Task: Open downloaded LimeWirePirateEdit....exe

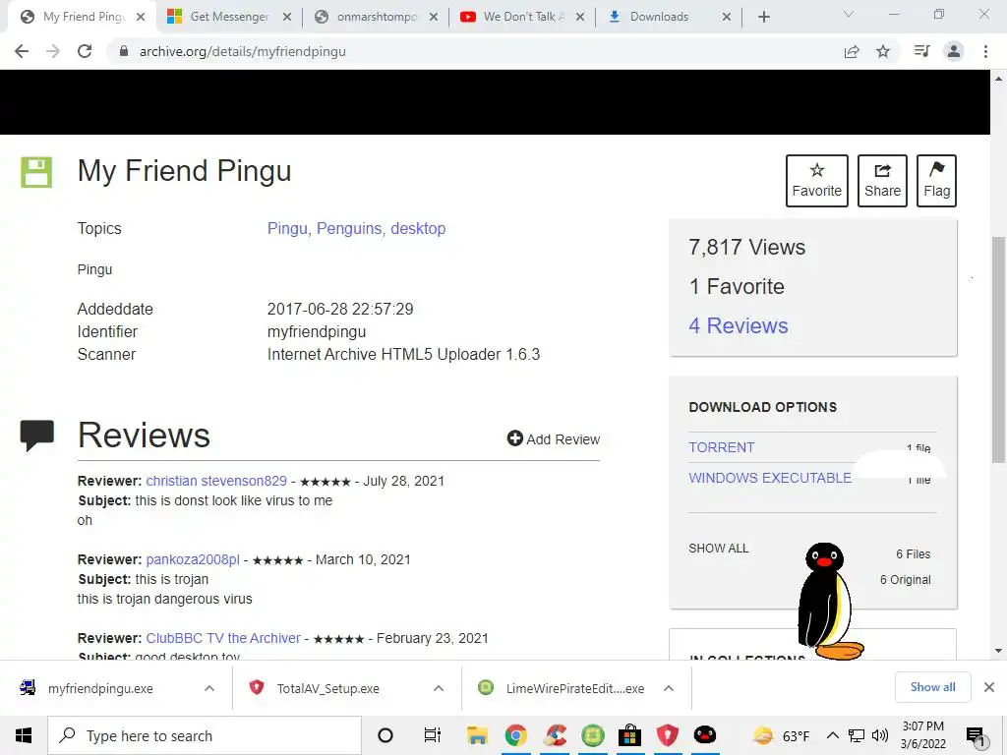Action: point(574,688)
